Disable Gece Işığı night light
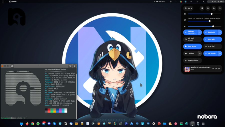225x127 pixels. point(212,39)
